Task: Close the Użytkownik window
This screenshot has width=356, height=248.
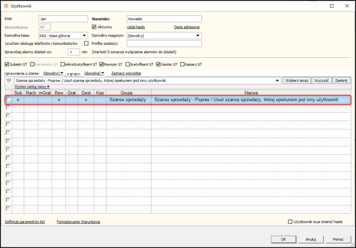Action: coord(347,6)
